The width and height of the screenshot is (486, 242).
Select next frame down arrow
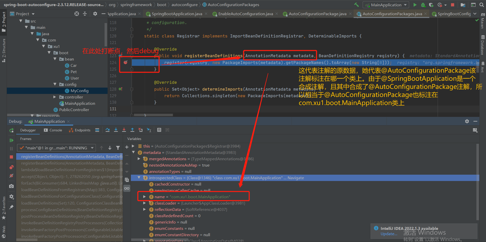[x=110, y=148]
